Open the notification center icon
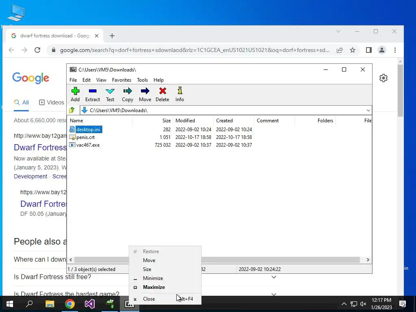This screenshot has width=416, height=312. (x=403, y=304)
